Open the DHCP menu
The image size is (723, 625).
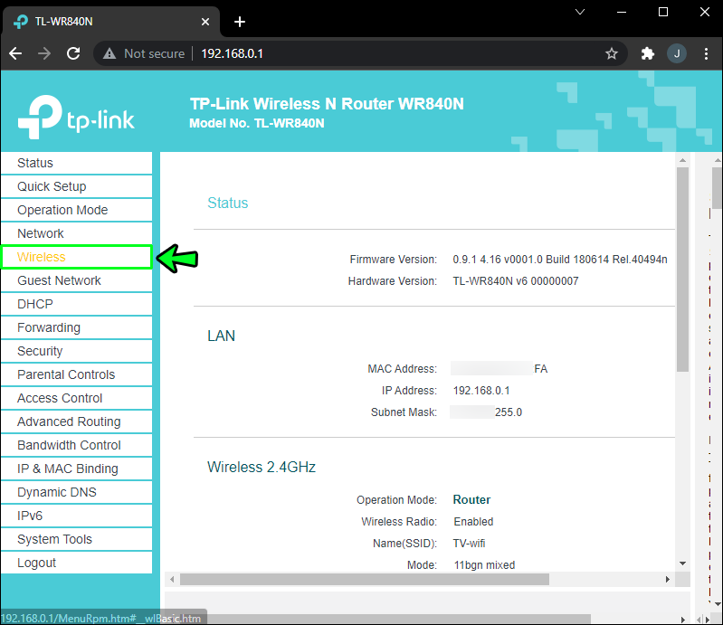tap(77, 304)
